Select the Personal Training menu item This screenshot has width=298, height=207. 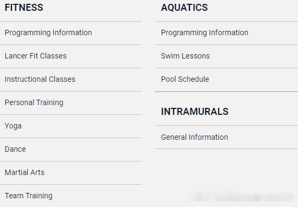pyautogui.click(x=34, y=102)
